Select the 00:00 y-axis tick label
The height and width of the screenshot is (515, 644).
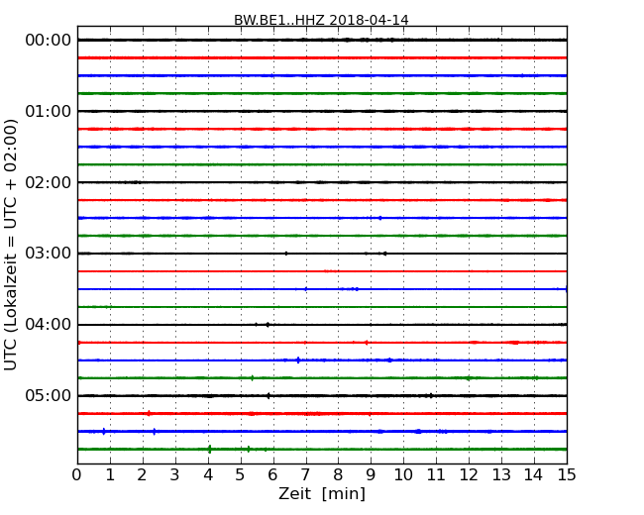(x=49, y=41)
